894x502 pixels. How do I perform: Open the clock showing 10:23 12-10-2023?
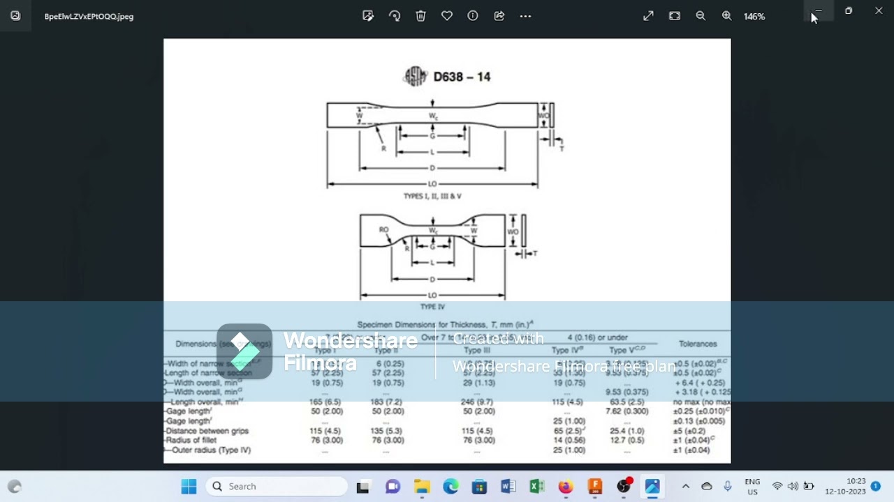pyautogui.click(x=845, y=487)
